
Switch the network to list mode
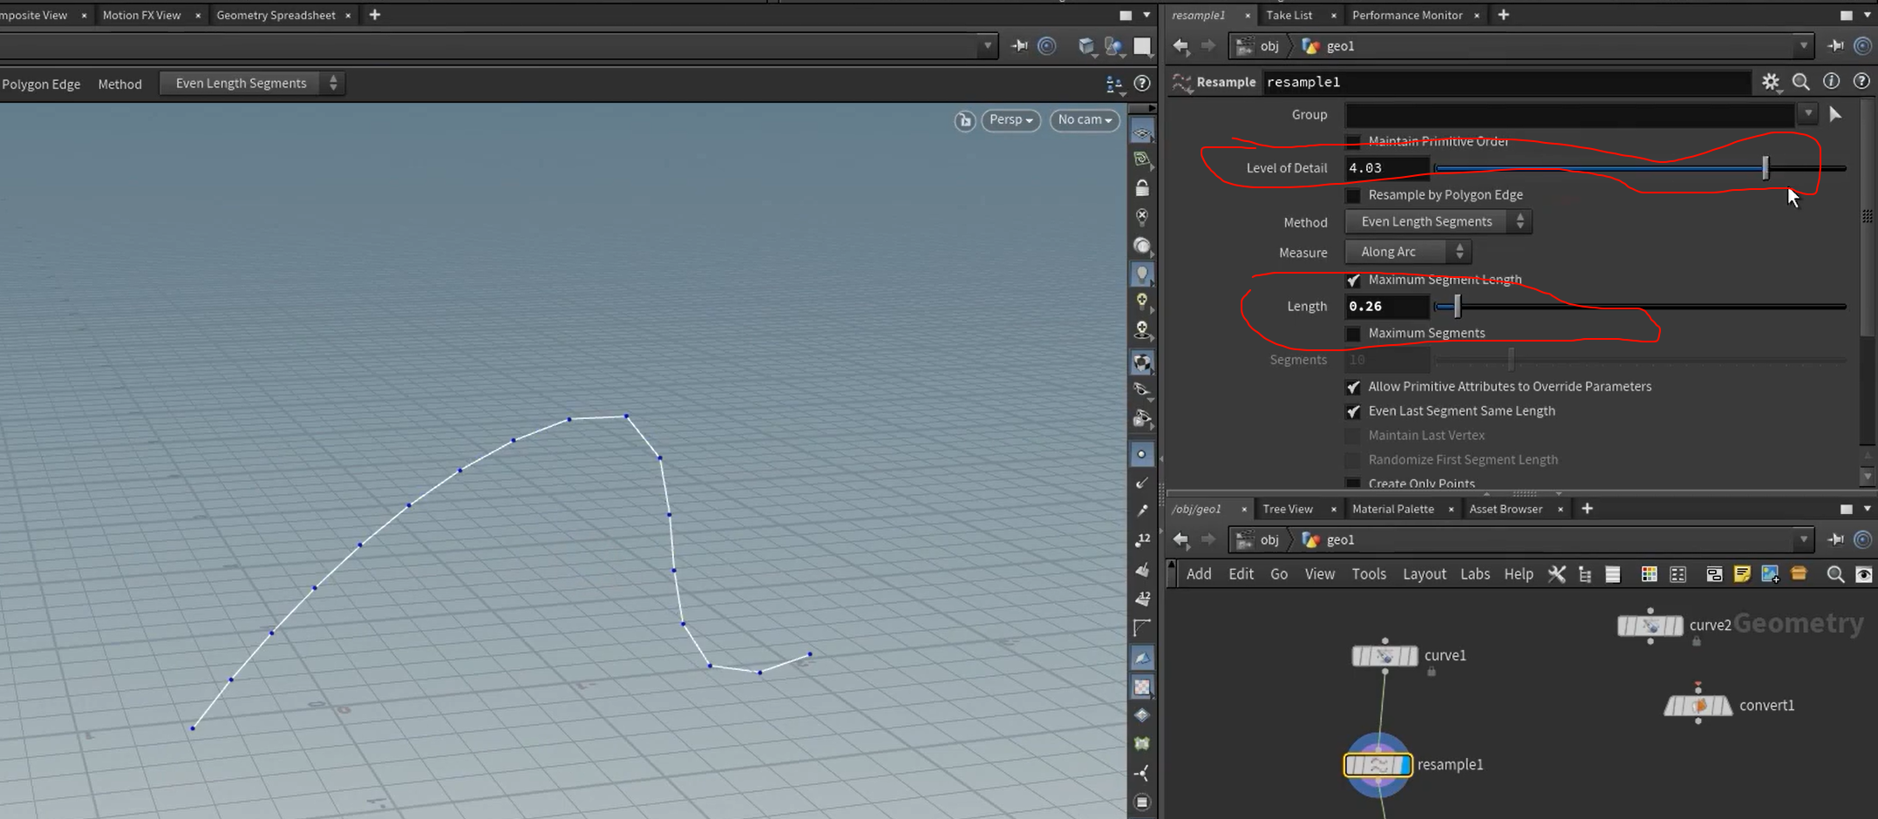[x=1613, y=574]
